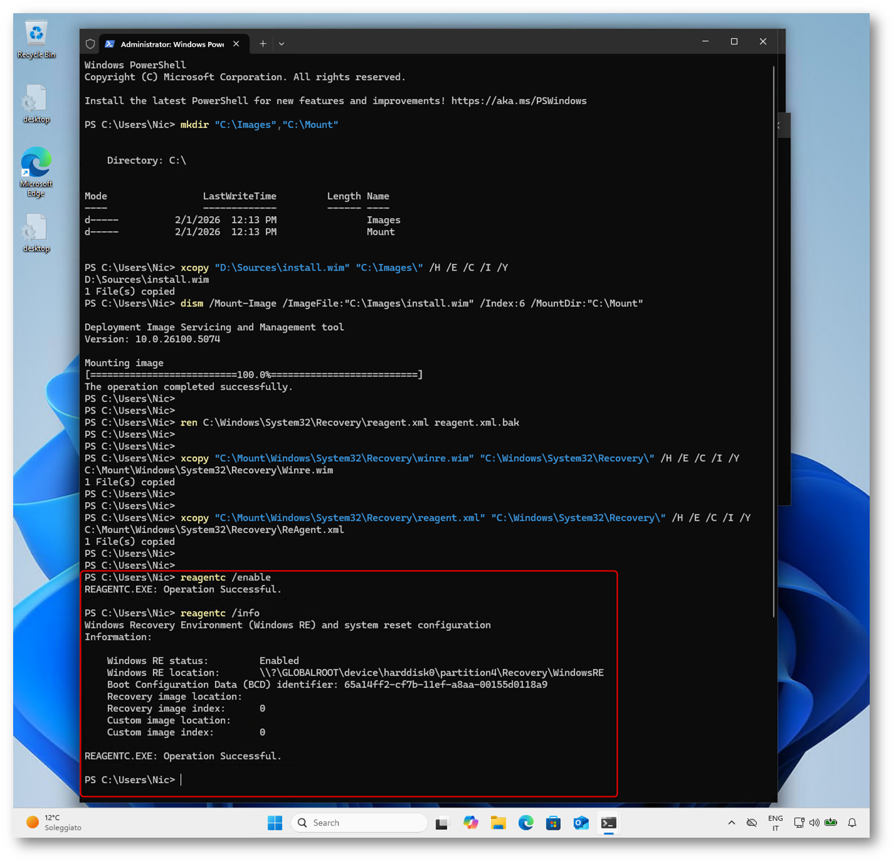Screen dimensions: 896x864
Task: Open the Terminal new-tab profile dropdown
Action: tap(281, 44)
